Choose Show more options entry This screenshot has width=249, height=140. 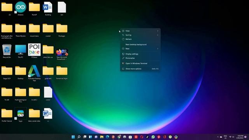tap(140, 69)
